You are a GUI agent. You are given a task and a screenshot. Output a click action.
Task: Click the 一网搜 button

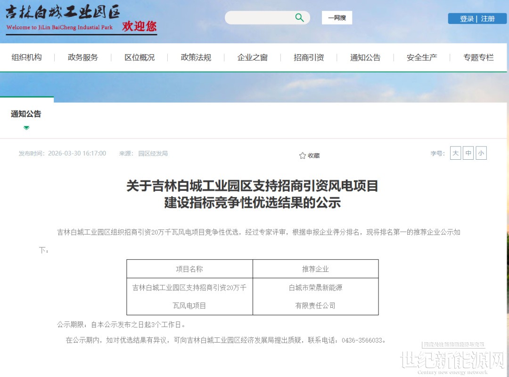(x=337, y=18)
